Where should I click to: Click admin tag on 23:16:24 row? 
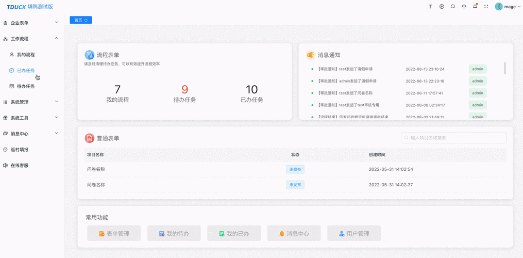[x=478, y=69]
